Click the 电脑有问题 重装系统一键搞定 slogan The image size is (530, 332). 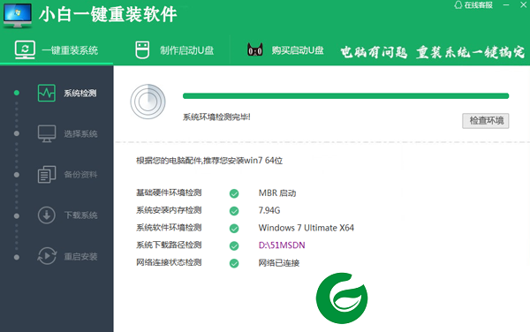(432, 52)
